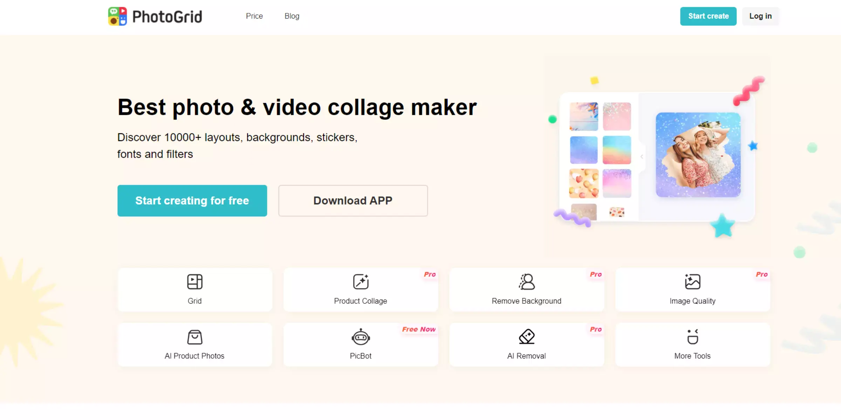Open the AI Product Photos bag icon

(x=195, y=337)
